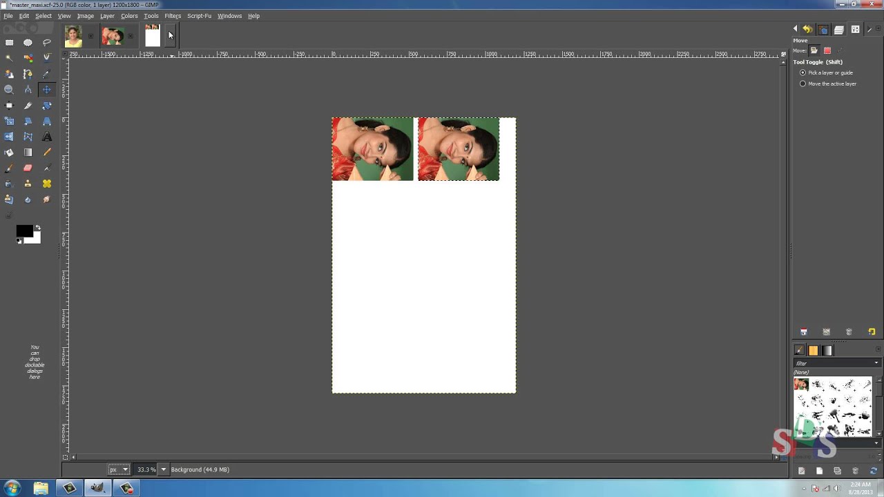Select the Fuzzy Select magic wand tool

click(x=9, y=58)
